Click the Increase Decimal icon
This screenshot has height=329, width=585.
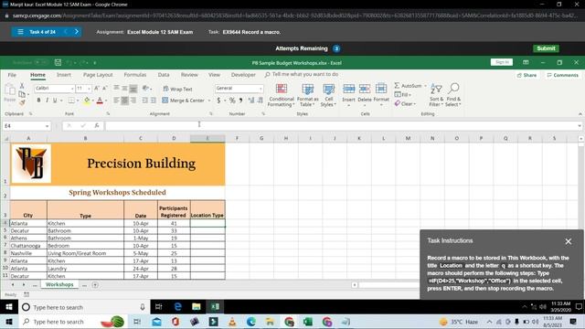point(251,101)
